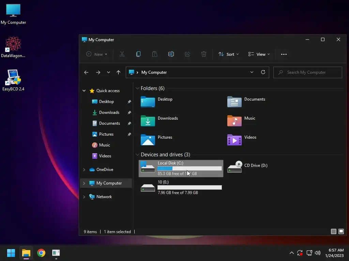The height and width of the screenshot is (261, 349).
Task: Click the fourth taskbar app next to Chrome
Action: pos(56,253)
